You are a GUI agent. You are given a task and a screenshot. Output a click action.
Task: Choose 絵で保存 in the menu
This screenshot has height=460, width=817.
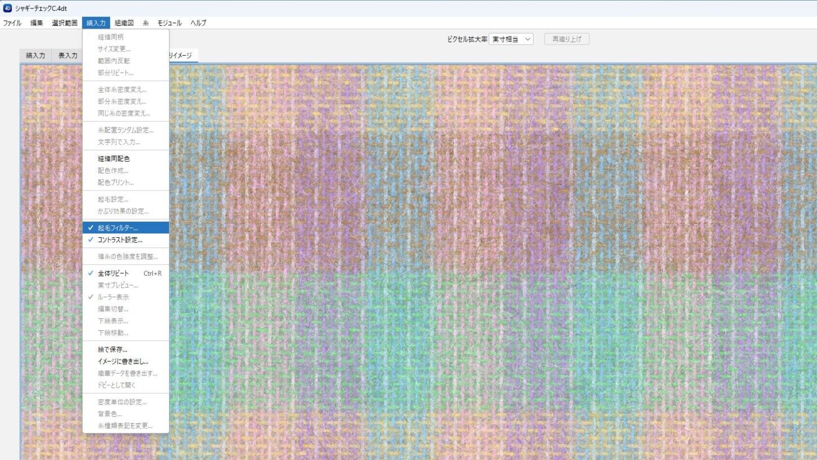[113, 350]
